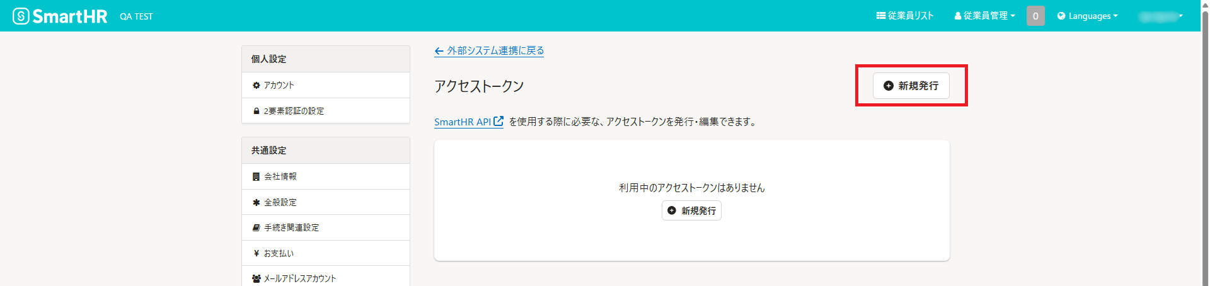1210x286 pixels.
Task: Click the gear icon beside アカウント
Action: [256, 85]
